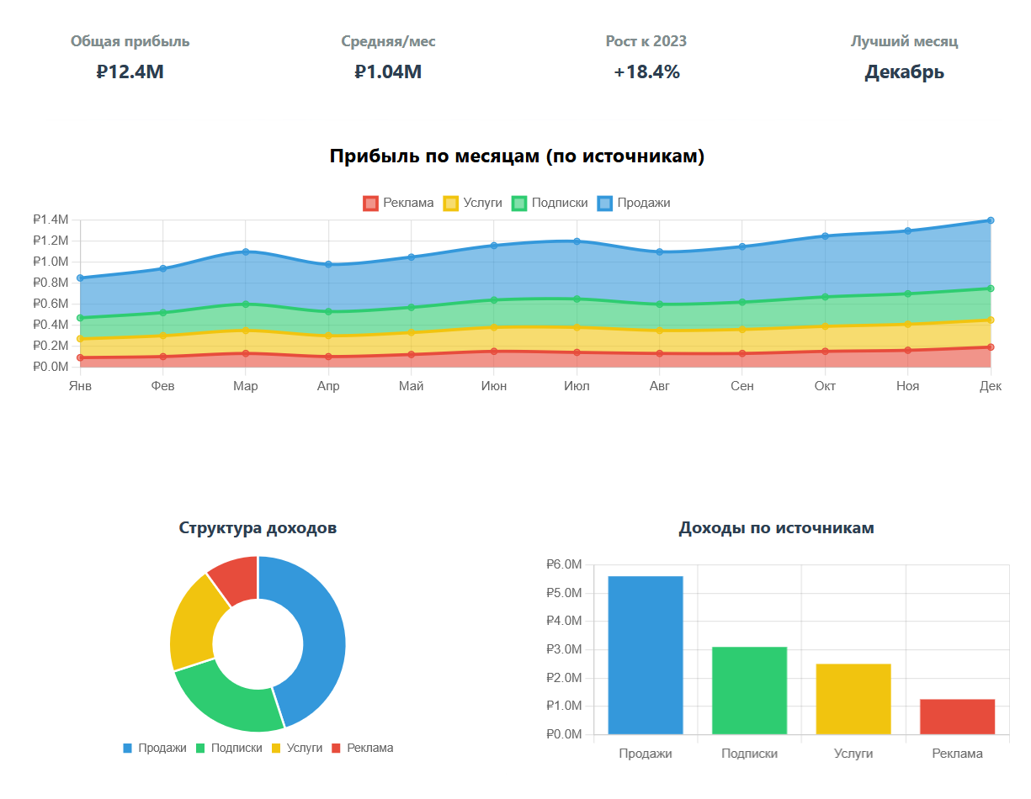The width and height of the screenshot is (1031, 799).
Task: Click the blue Продажи bar
Action: pyautogui.click(x=645, y=654)
